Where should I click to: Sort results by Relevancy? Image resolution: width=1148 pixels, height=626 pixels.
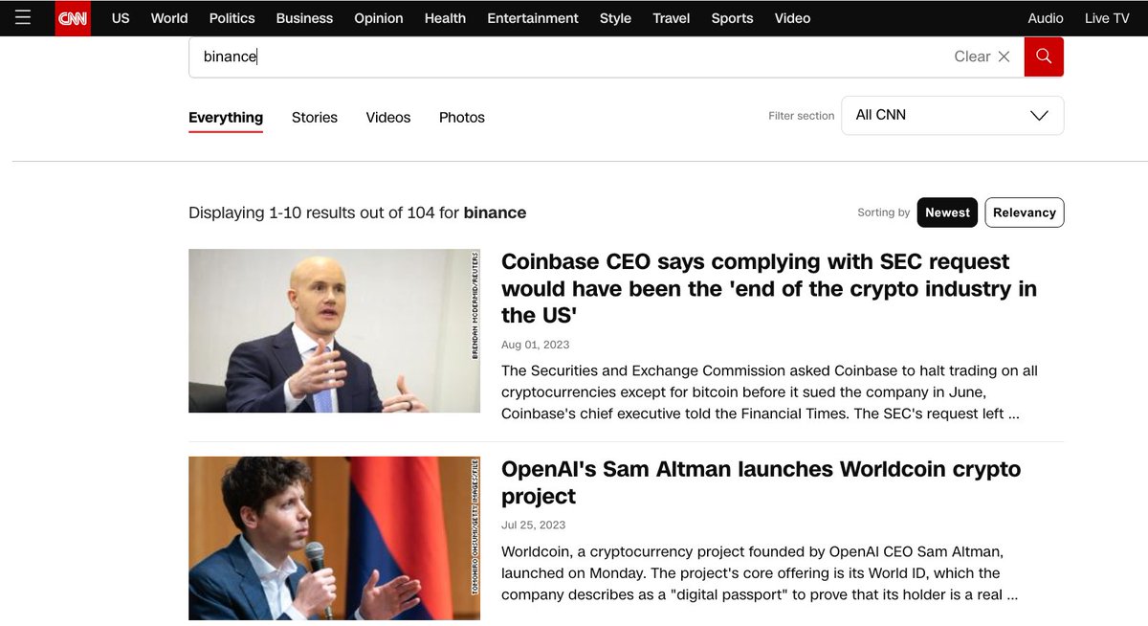coord(1024,212)
